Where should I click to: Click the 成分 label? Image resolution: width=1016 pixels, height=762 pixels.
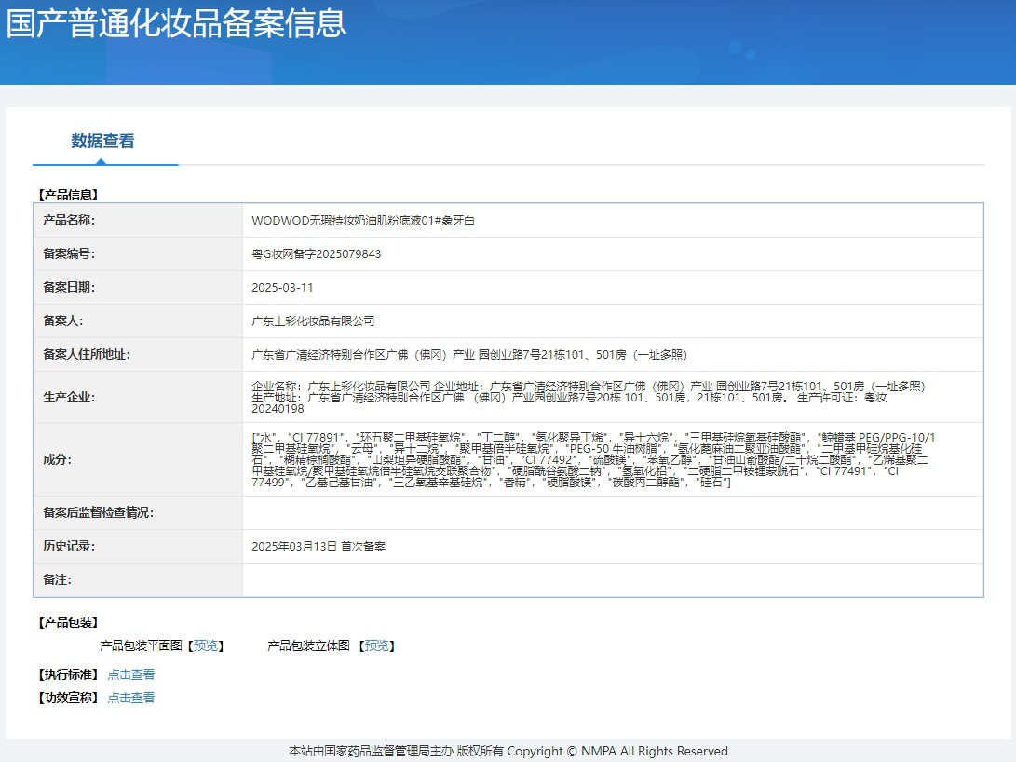coord(57,459)
